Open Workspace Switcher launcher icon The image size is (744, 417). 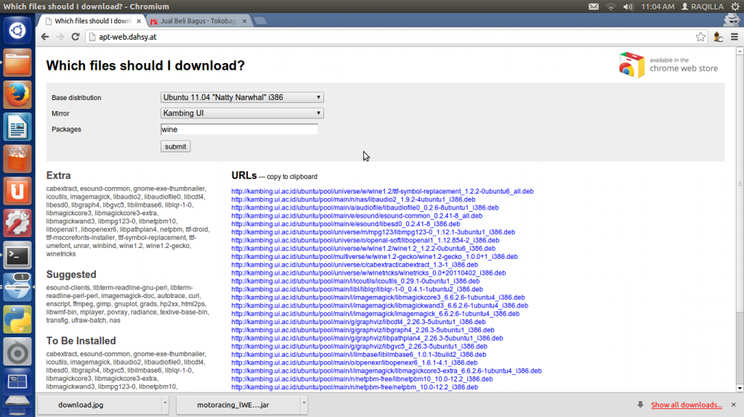(x=17, y=382)
